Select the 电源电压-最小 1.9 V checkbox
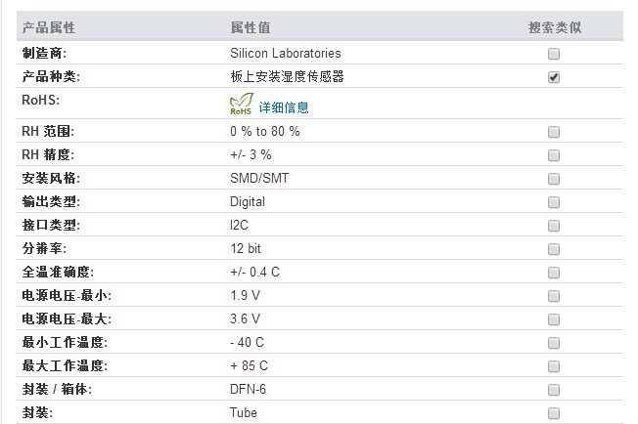This screenshot has width=638, height=424. (554, 296)
